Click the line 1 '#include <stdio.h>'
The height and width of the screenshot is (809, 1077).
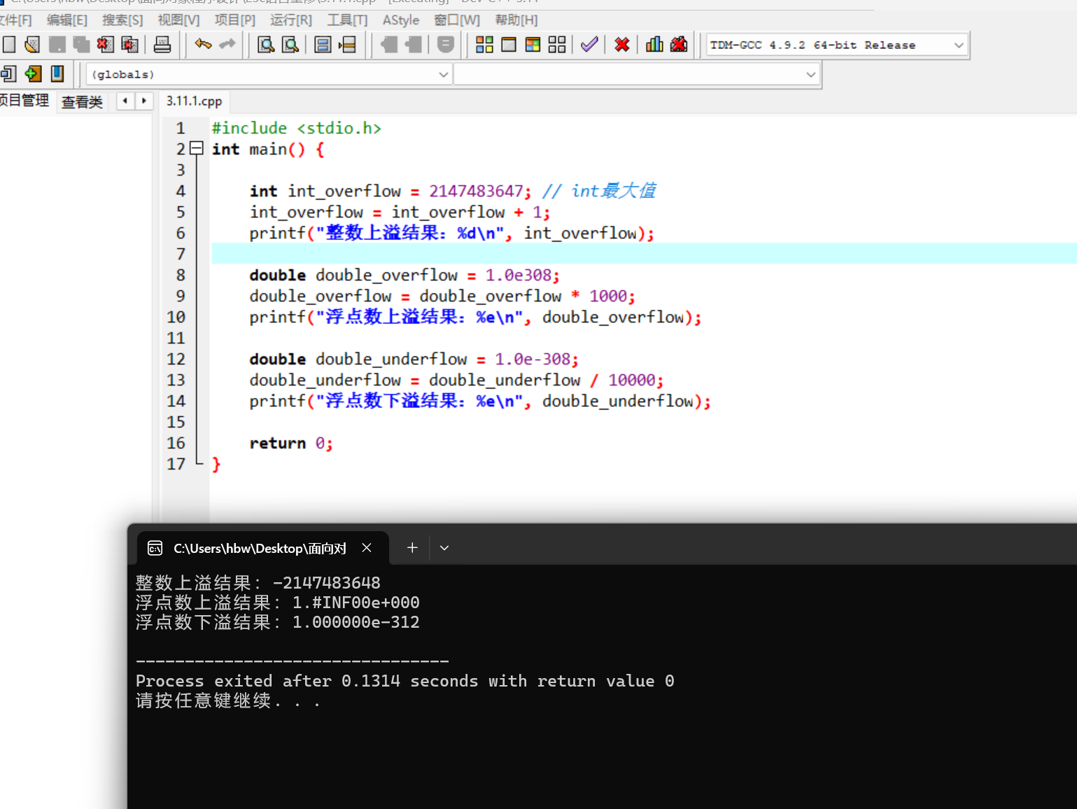click(297, 128)
